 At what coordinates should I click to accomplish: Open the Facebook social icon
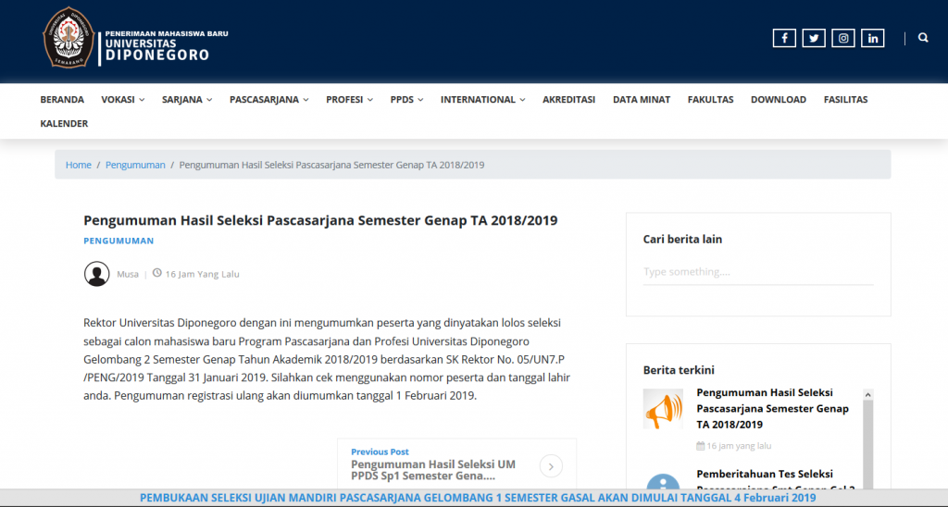click(x=784, y=38)
